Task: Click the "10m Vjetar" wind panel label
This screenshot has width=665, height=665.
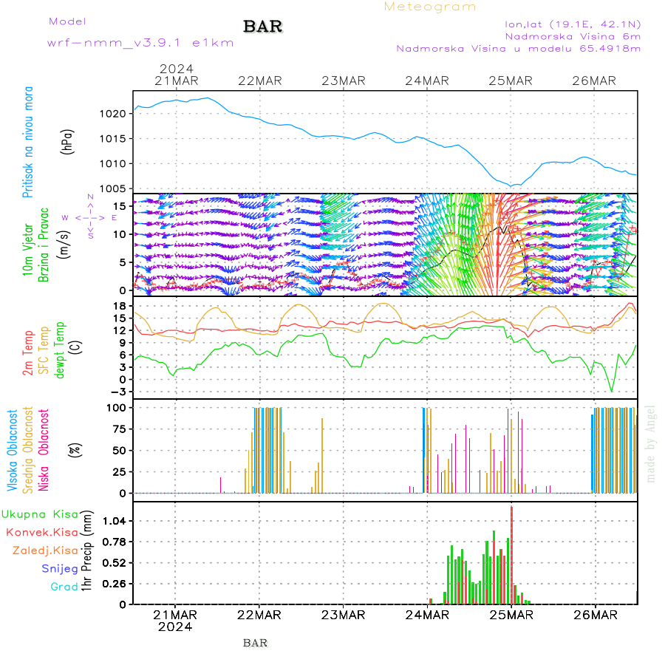Action: (27, 250)
